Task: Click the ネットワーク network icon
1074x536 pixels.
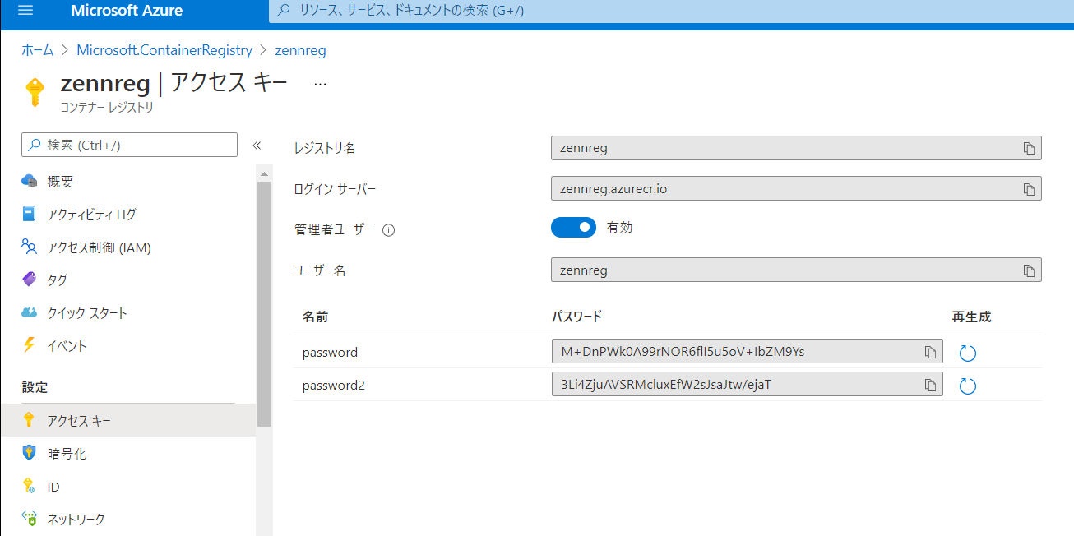Action: click(x=30, y=519)
